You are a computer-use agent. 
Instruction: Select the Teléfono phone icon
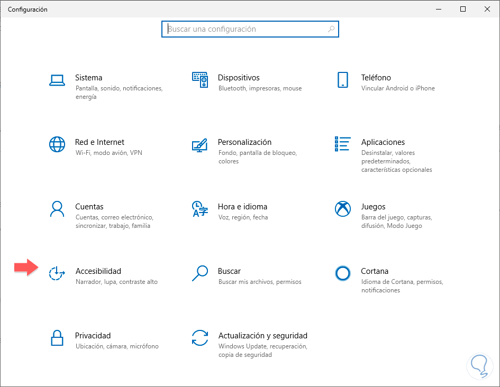[x=342, y=80]
